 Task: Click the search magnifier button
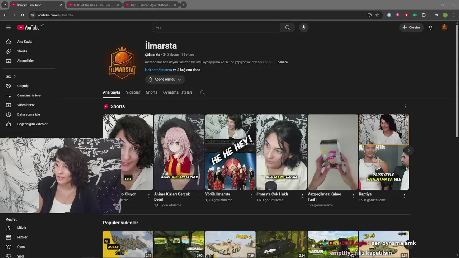point(288,28)
